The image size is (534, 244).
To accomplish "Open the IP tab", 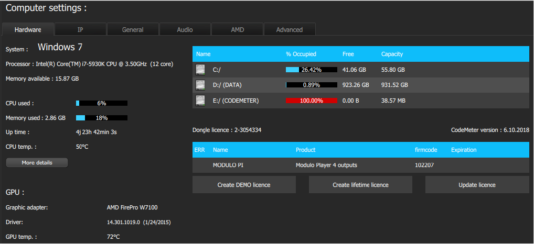I will pyautogui.click(x=80, y=29).
